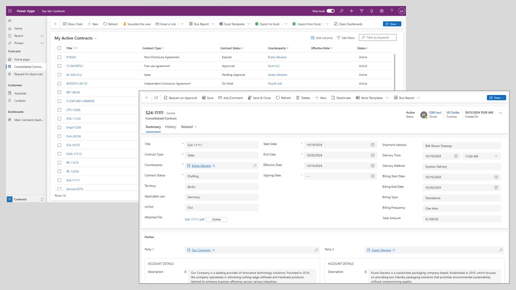Toggle the New look switch

(331, 11)
